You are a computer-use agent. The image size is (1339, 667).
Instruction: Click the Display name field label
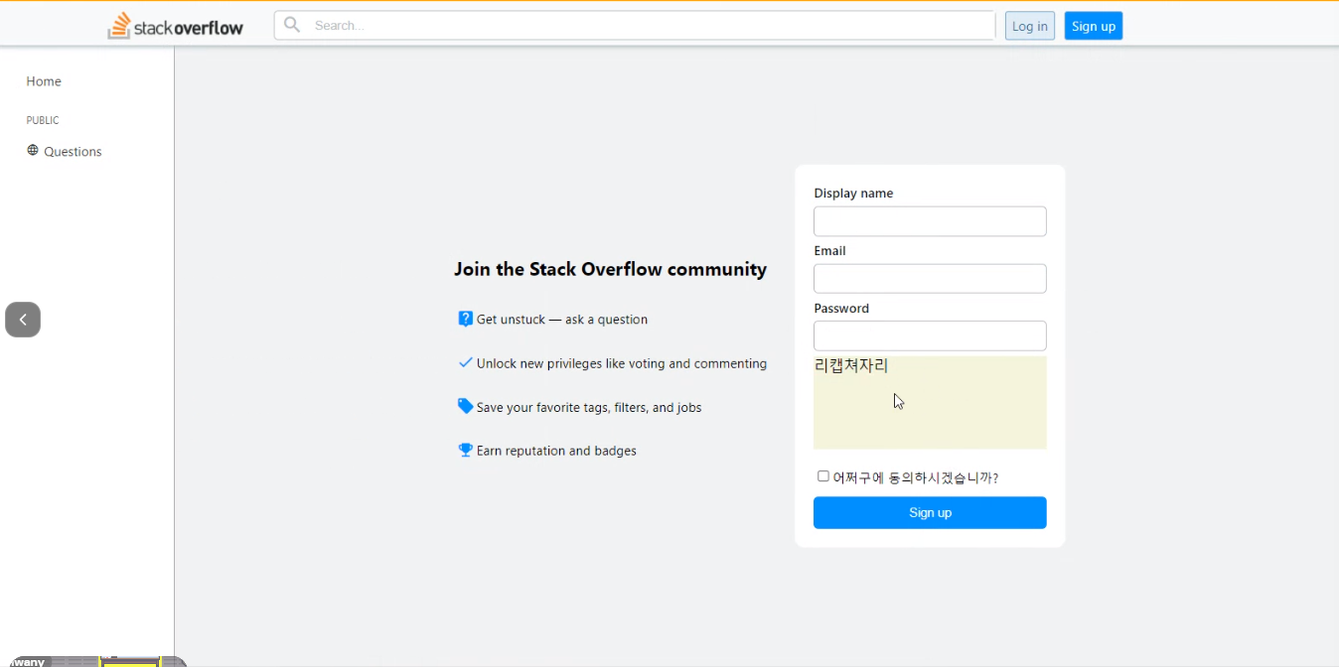[x=853, y=194]
